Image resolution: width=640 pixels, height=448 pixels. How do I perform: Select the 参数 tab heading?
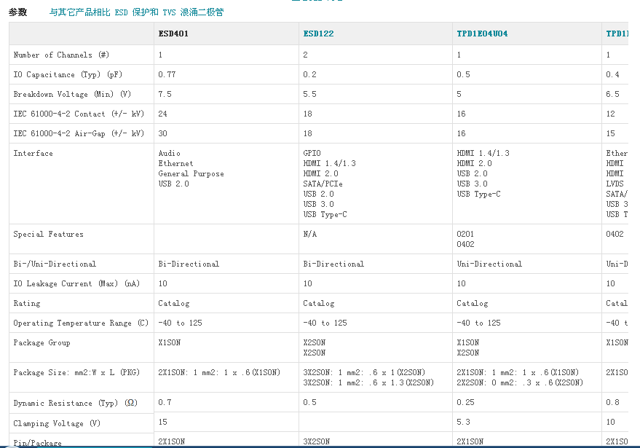pyautogui.click(x=17, y=12)
